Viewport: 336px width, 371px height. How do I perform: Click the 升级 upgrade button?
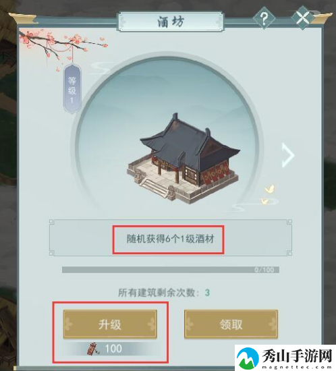pyautogui.click(x=110, y=324)
